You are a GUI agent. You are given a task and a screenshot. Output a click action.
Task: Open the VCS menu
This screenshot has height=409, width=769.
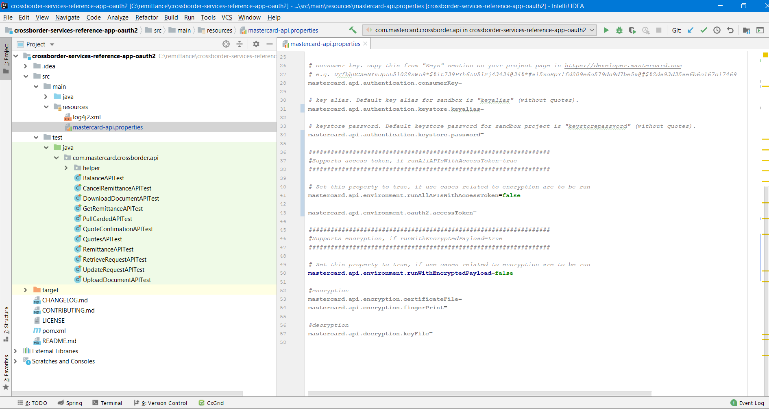click(227, 17)
